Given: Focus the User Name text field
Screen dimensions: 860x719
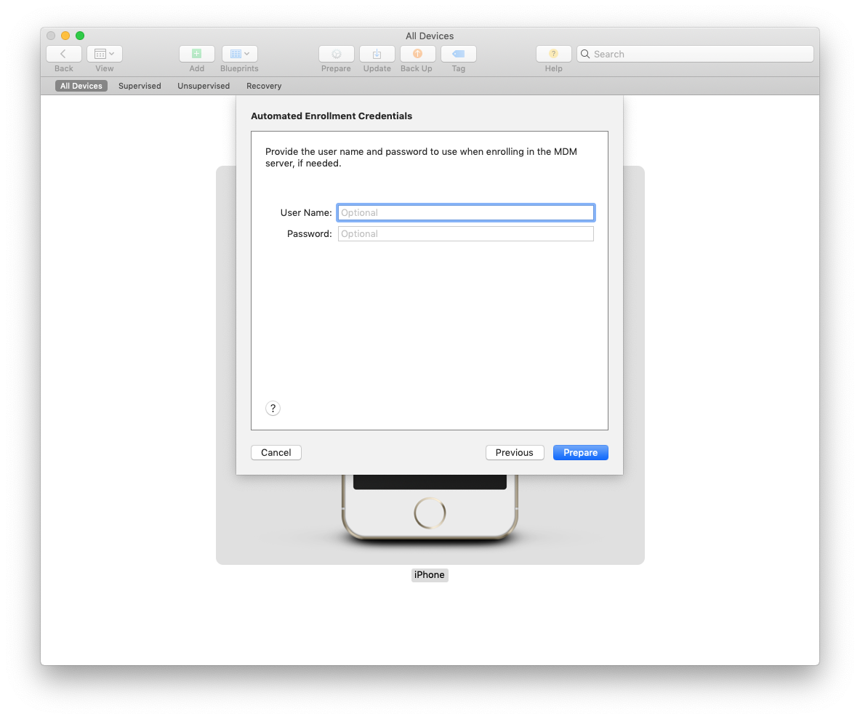Looking at the screenshot, I should tap(465, 213).
